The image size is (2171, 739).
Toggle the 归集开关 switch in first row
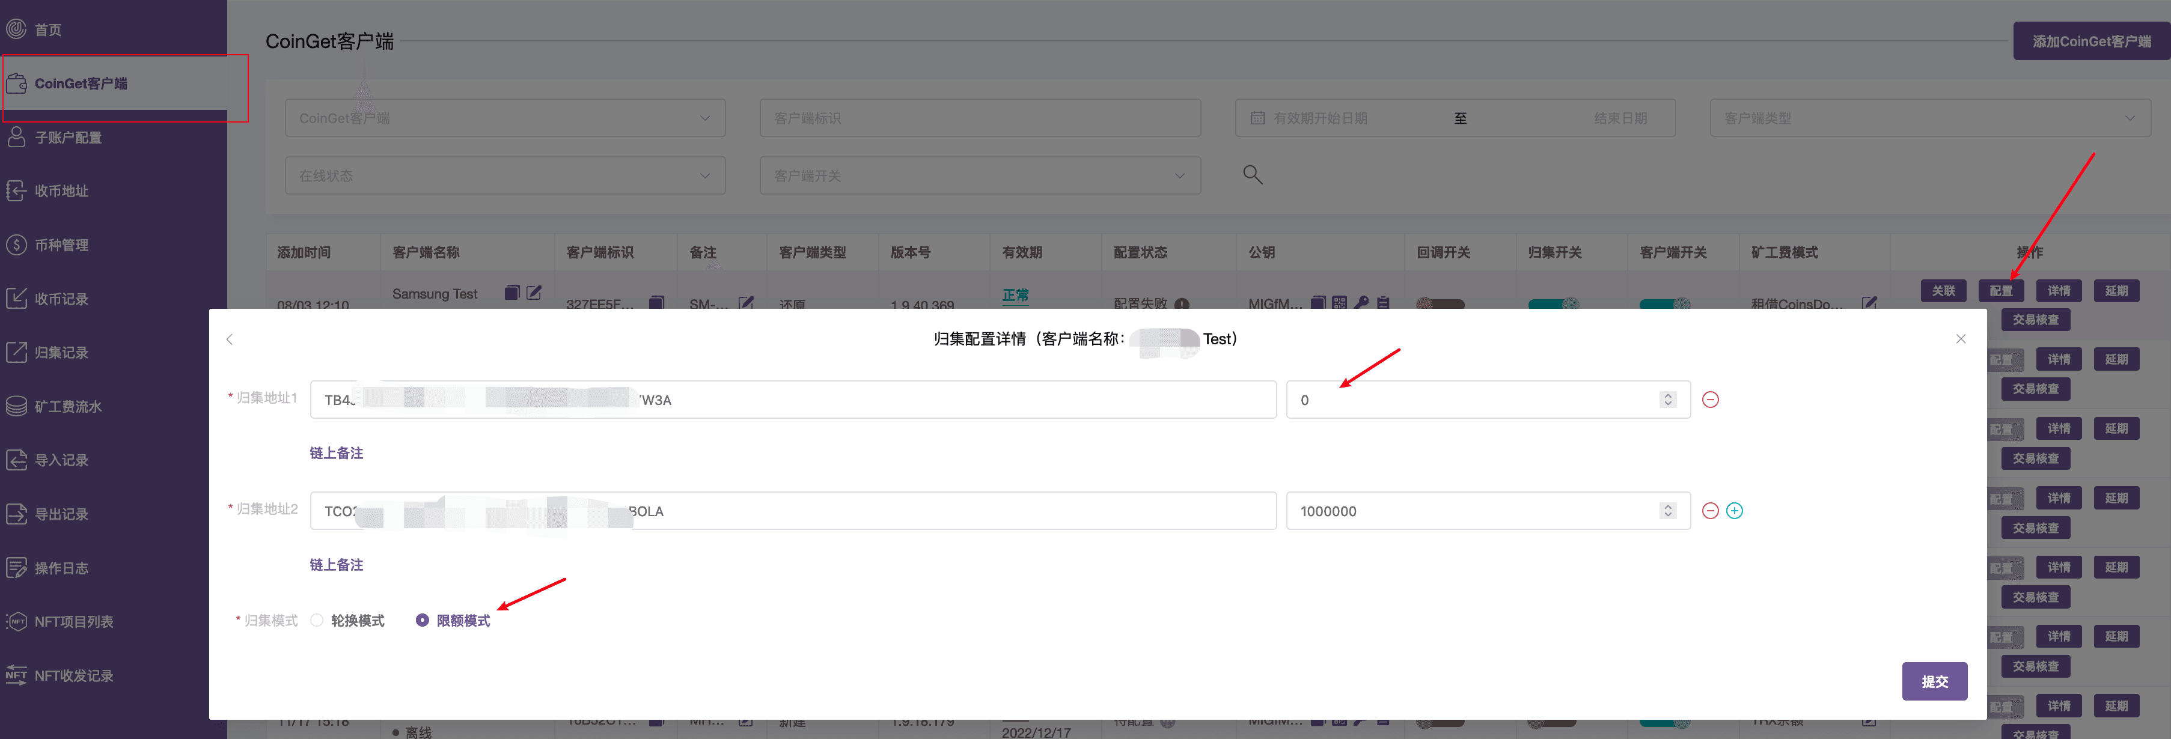pos(1553,303)
